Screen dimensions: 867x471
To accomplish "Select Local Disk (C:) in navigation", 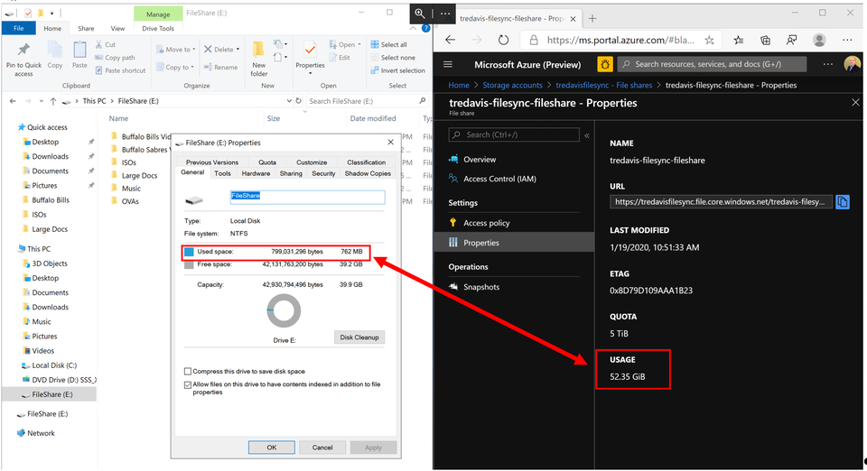I will tap(54, 365).
